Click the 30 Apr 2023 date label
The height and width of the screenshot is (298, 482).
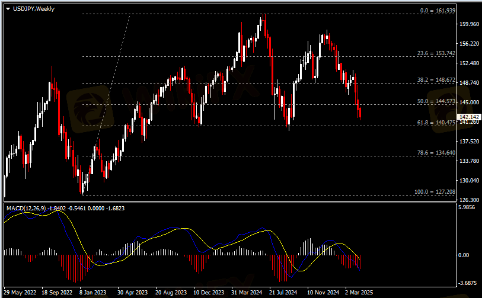(132, 293)
